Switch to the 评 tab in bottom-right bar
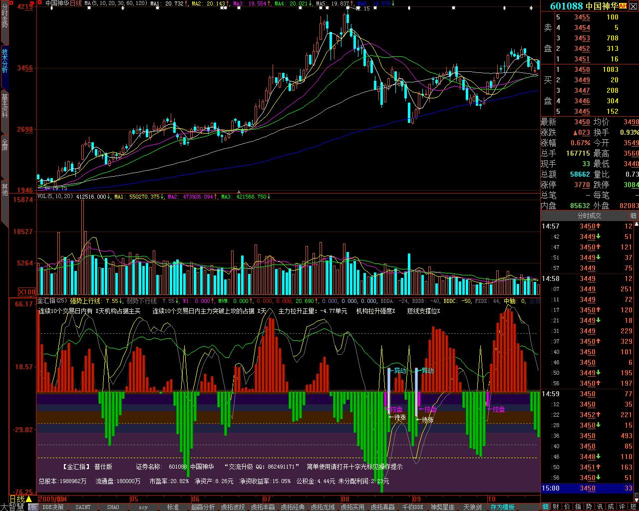The height and width of the screenshot is (511, 639). coord(623,507)
